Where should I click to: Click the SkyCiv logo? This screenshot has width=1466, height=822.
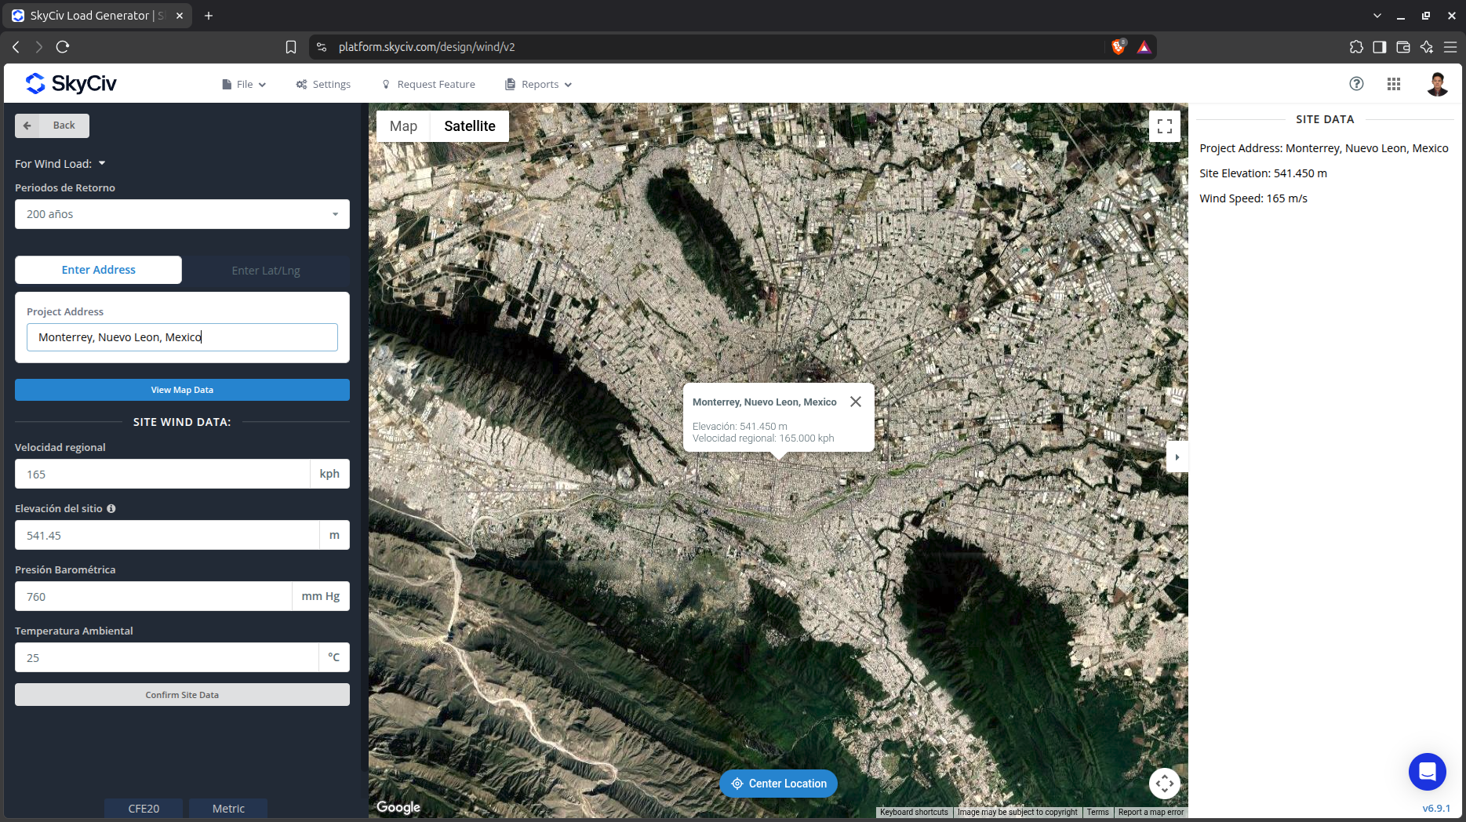click(x=71, y=83)
